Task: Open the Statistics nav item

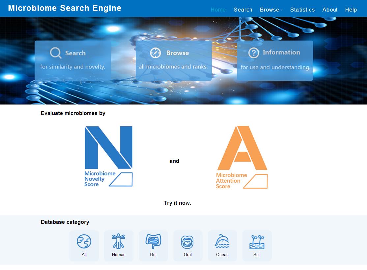Action: [x=302, y=10]
